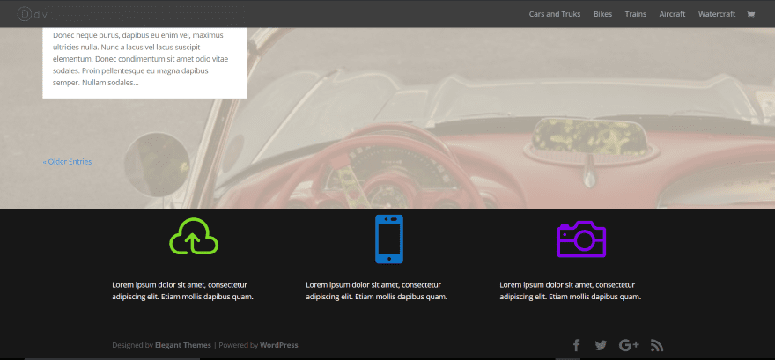Image resolution: width=775 pixels, height=360 pixels.
Task: Click the Lorem ipsum text under phone icon
Action: coord(377,290)
